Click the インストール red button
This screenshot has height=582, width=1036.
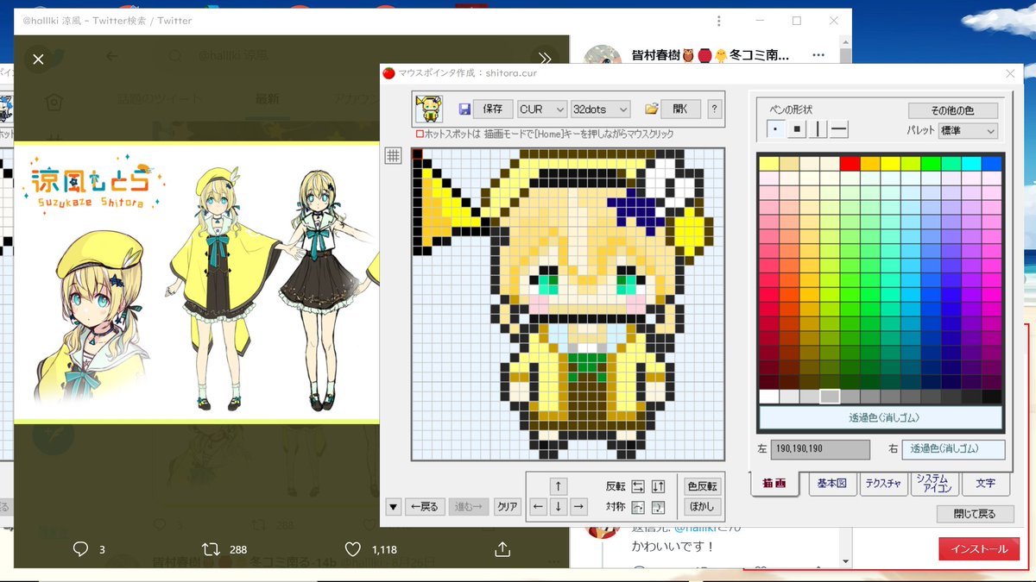click(x=979, y=549)
